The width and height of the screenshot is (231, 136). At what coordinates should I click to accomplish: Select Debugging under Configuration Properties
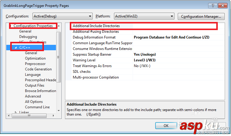coord(28,37)
